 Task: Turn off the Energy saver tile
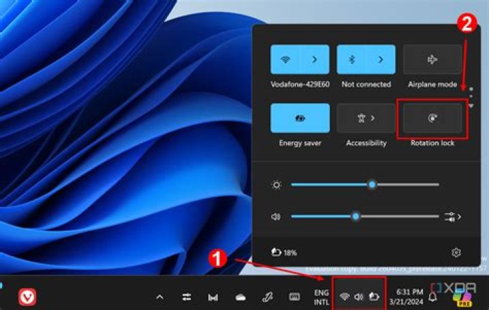300,118
